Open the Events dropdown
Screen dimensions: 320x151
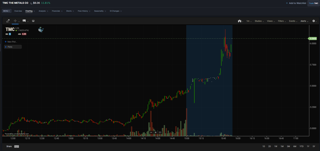pyautogui.click(x=293, y=21)
